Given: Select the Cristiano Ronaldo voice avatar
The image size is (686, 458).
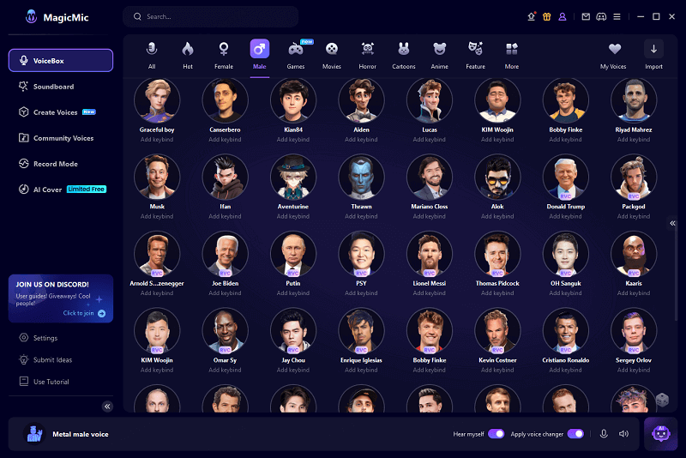Looking at the screenshot, I should 566,331.
